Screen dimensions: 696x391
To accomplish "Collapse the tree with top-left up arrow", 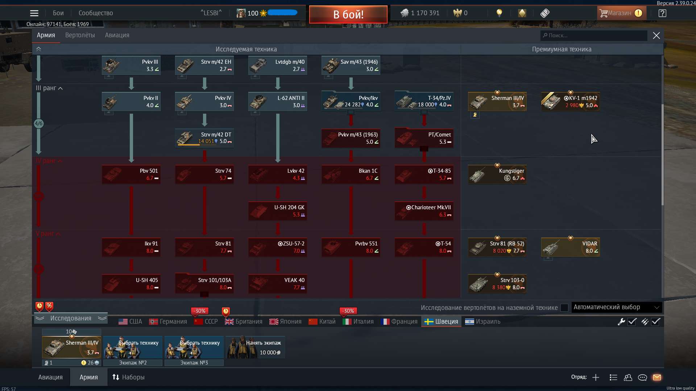I will pyautogui.click(x=38, y=49).
